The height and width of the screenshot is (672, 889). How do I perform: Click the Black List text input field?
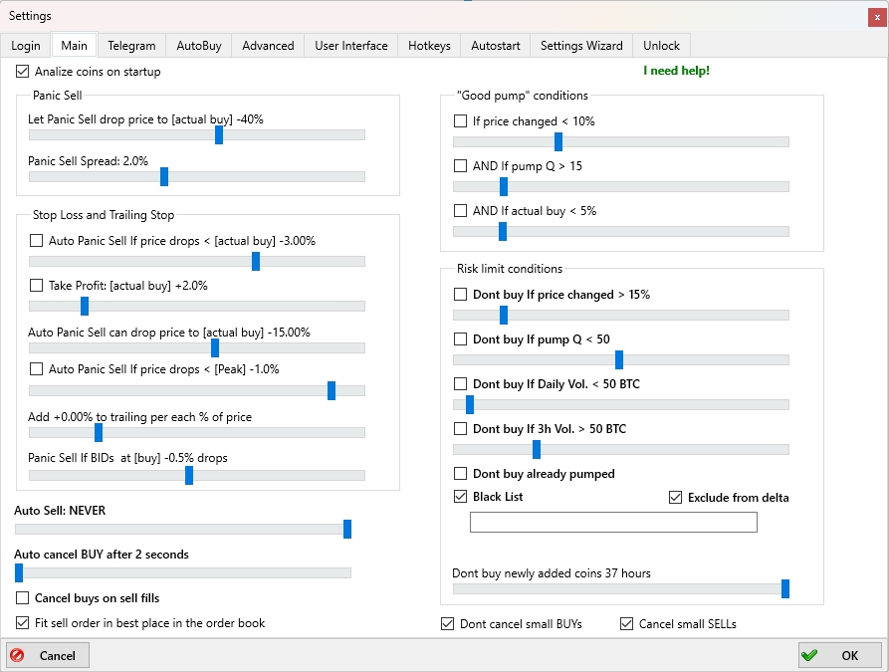[613, 523]
